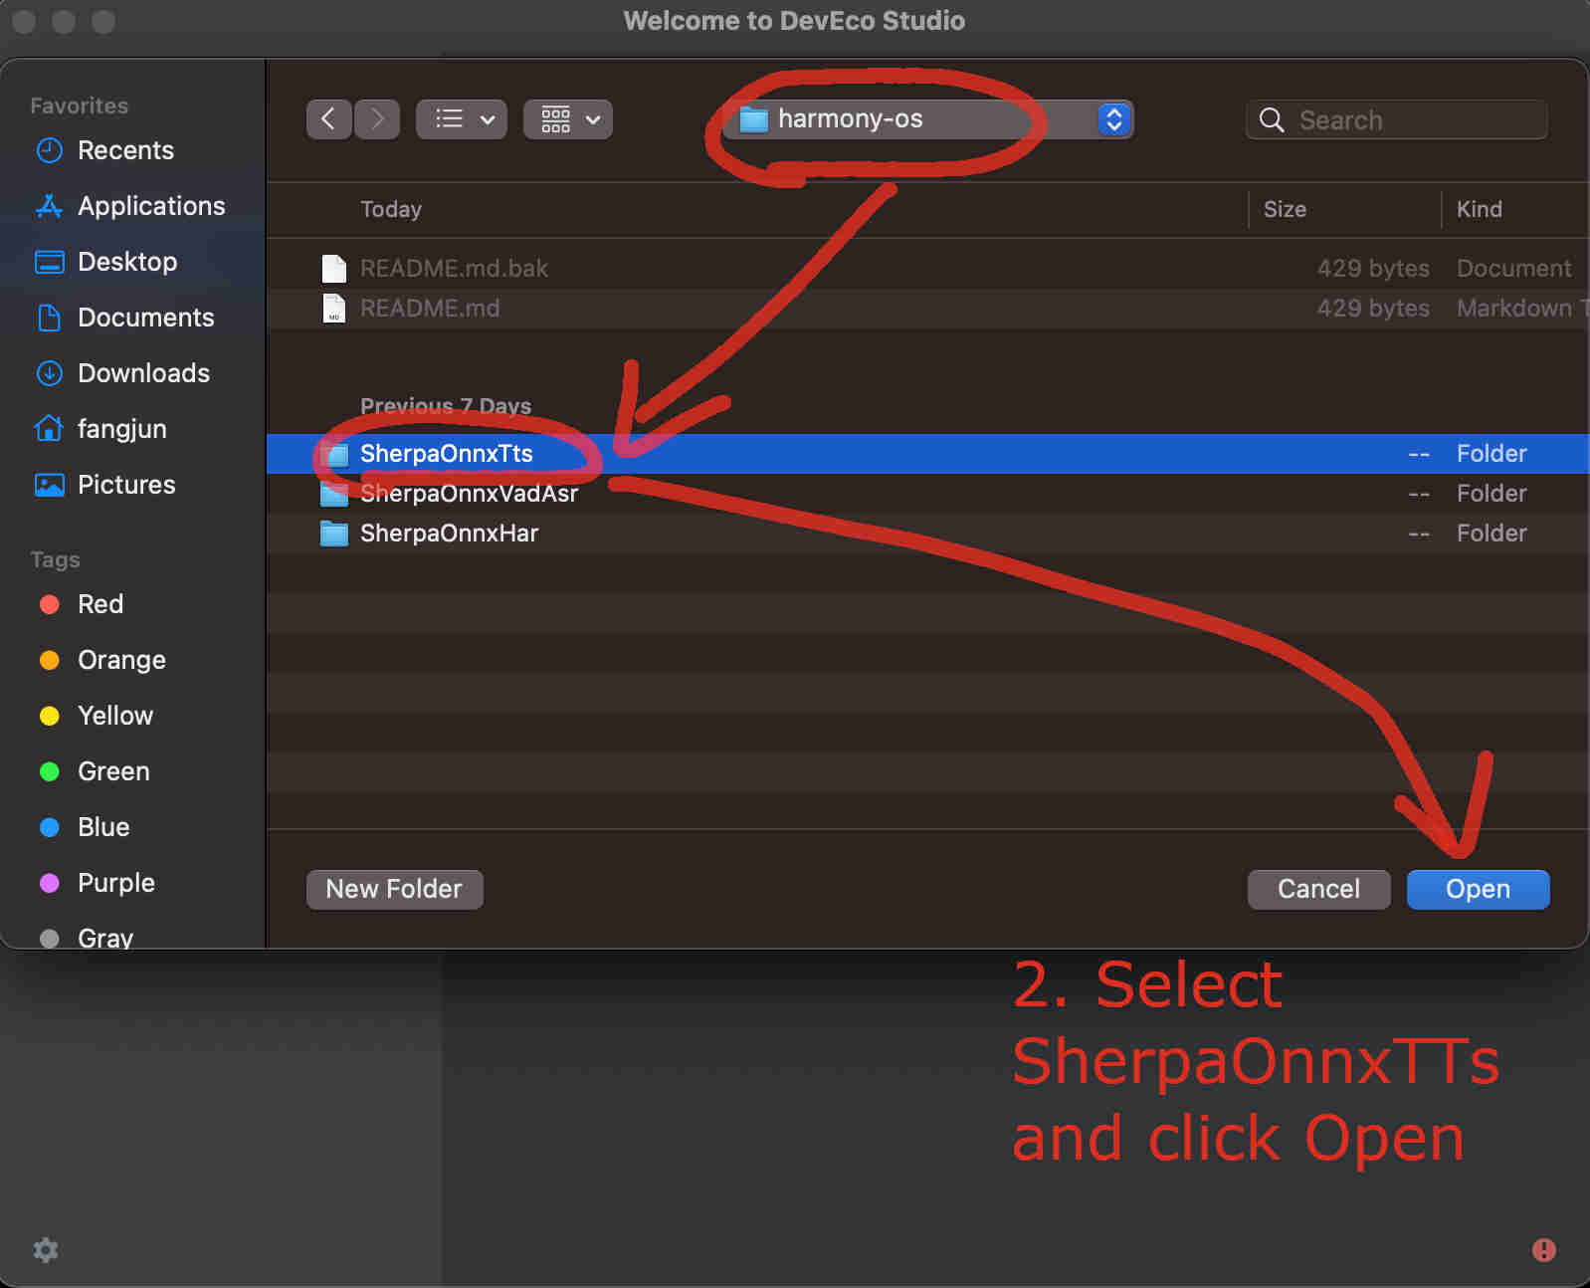Click the Search field
The image size is (1590, 1288).
(1396, 119)
